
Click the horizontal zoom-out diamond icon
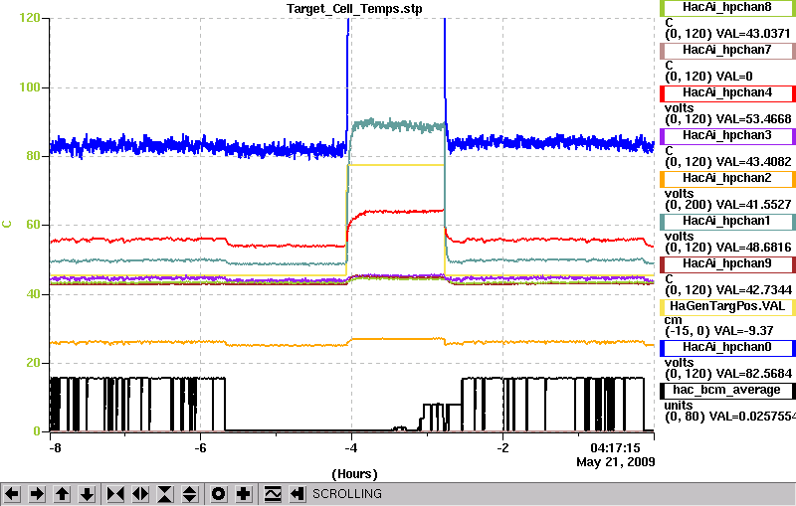tap(140, 494)
